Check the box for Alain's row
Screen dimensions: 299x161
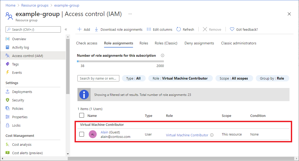[x=82, y=134]
